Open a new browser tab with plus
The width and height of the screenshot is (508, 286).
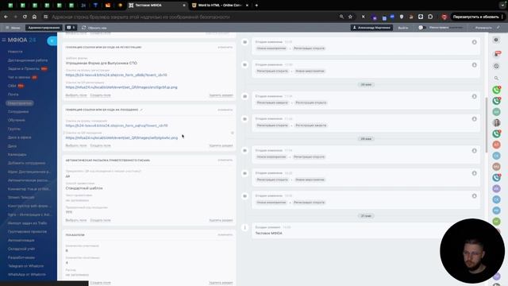click(x=256, y=6)
